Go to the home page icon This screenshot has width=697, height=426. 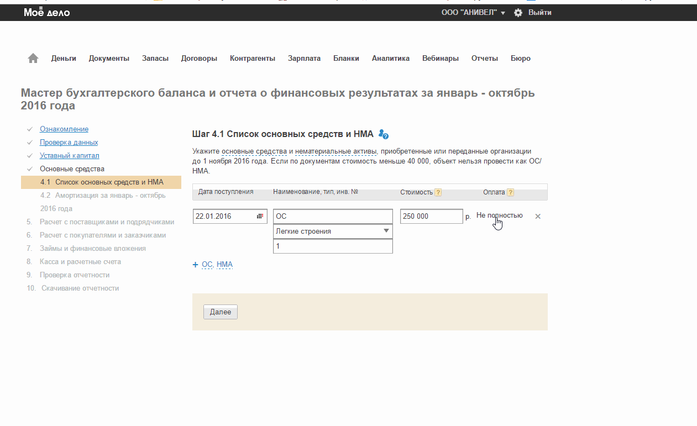[33, 58]
